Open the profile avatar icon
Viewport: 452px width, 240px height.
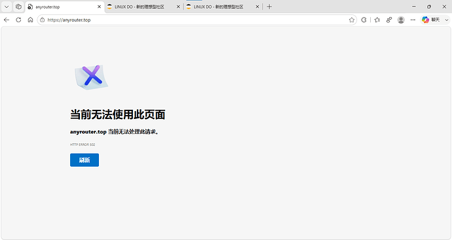pyautogui.click(x=401, y=20)
